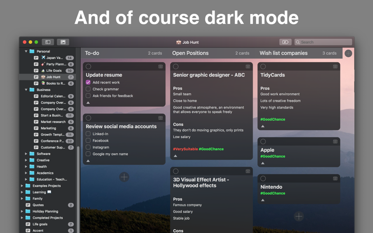Open calendar icon on Apple card
Image resolution: width=373 pixels, height=233 pixels.
pos(335,142)
